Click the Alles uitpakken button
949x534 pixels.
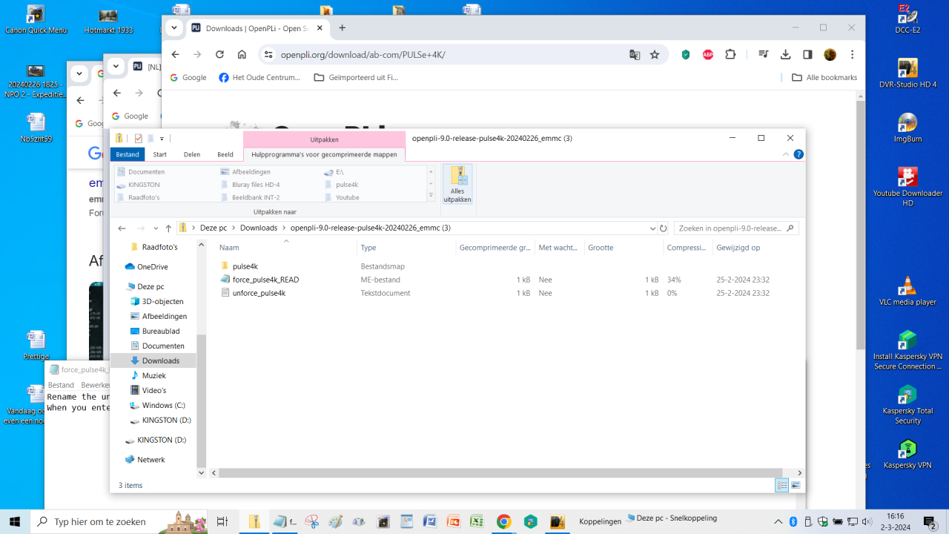457,184
